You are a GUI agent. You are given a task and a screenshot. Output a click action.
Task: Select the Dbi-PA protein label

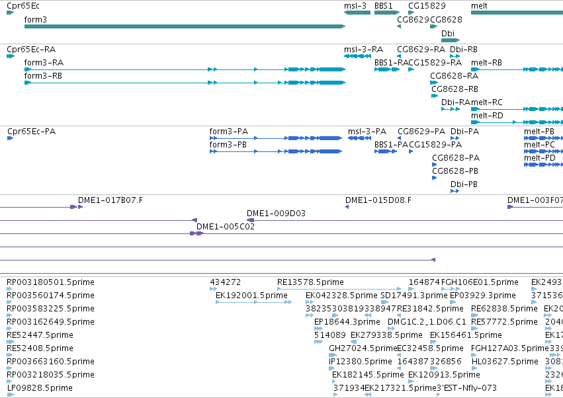[x=464, y=132]
